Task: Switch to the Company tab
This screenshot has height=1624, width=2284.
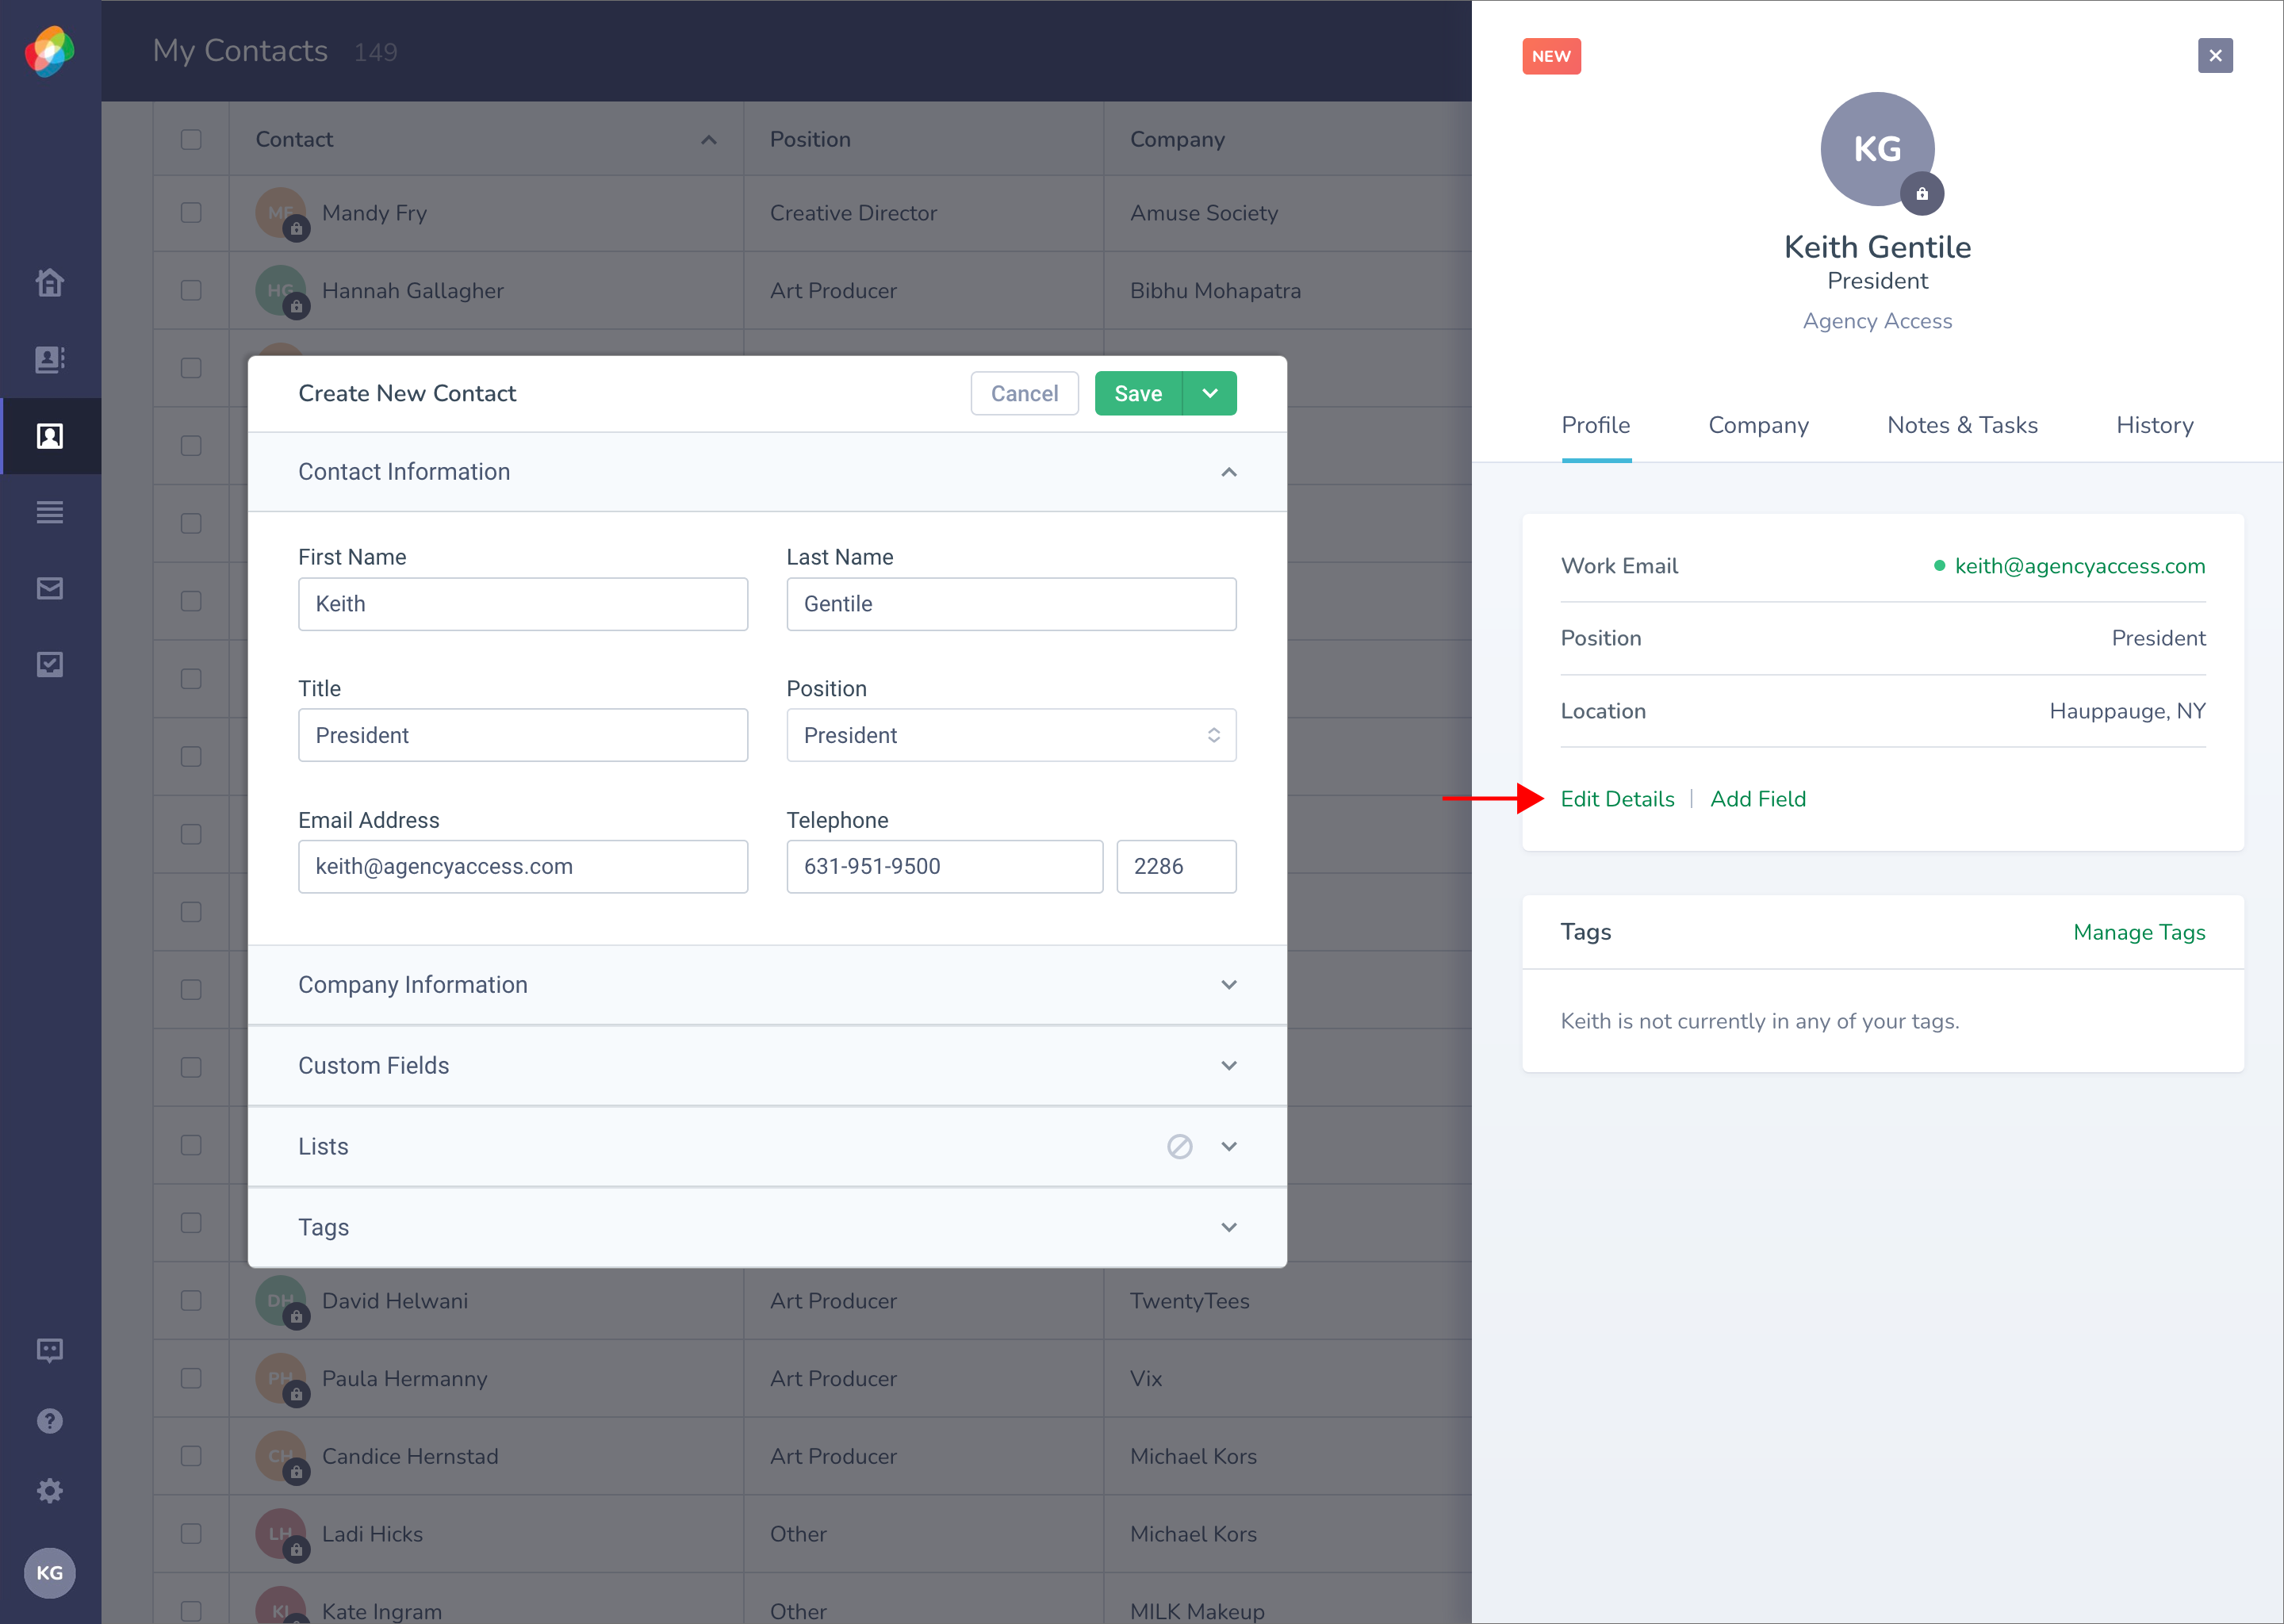Action: (x=1758, y=426)
